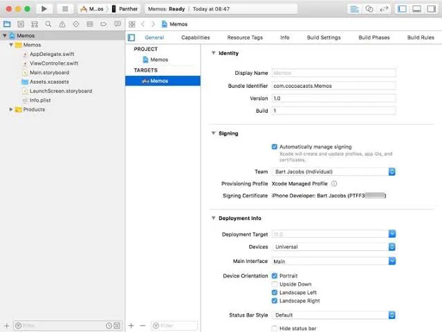
Task: Click the Memos breadcrumb in jump bar
Action: point(175,24)
